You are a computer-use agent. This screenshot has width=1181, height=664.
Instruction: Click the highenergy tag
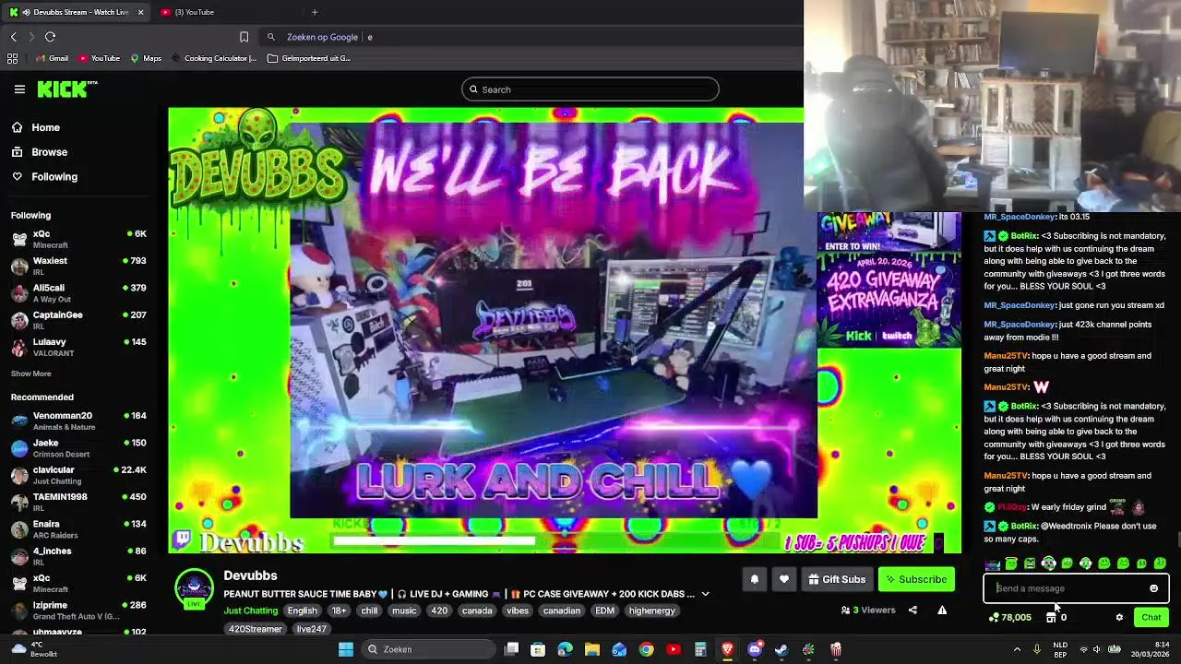point(652,611)
